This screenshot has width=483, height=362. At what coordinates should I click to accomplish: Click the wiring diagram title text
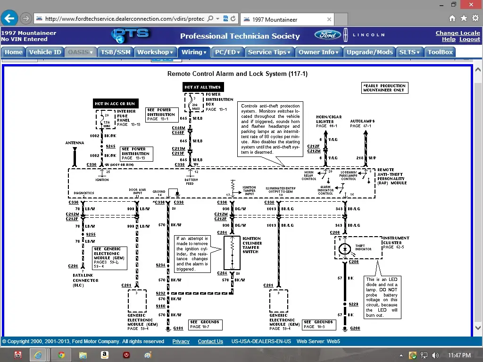tap(237, 74)
